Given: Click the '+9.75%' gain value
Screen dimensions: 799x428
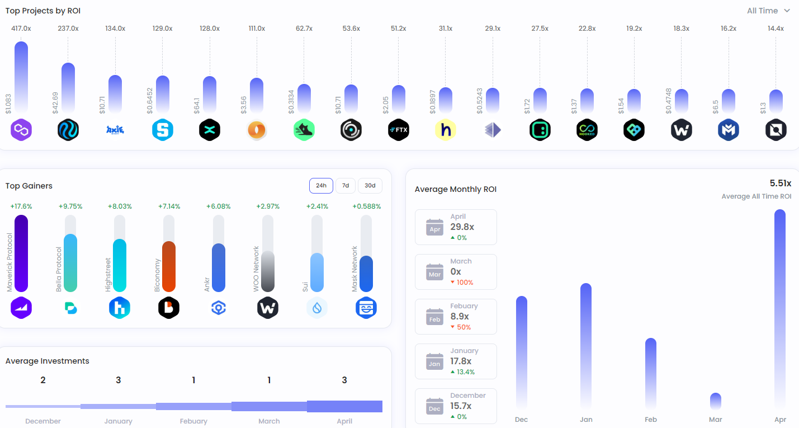Looking at the screenshot, I should [x=70, y=206].
